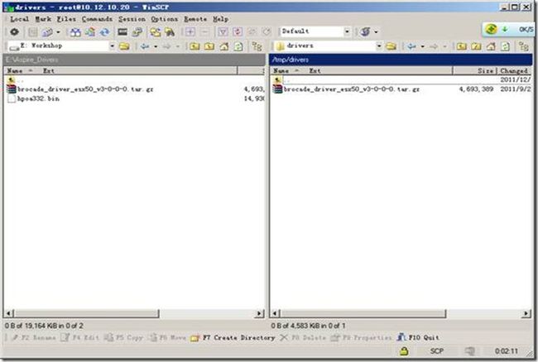Click the Synchronize Browsing icon
Screen dimensions: 538x362
tap(155, 32)
